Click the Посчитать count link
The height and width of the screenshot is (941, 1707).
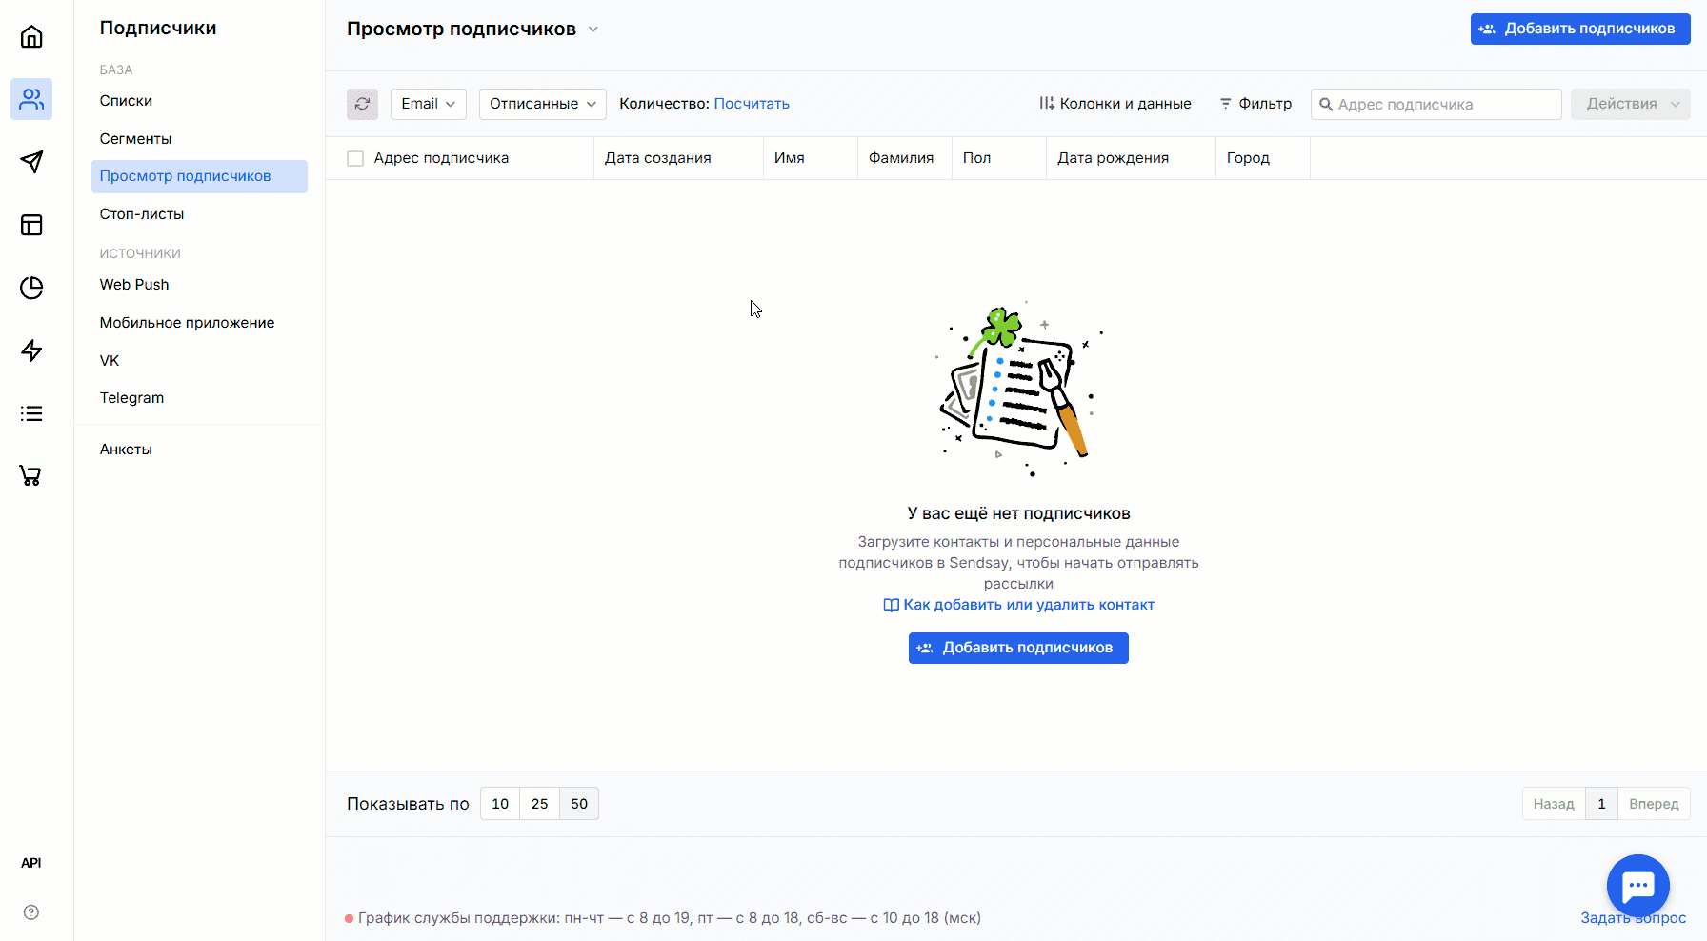(x=752, y=104)
